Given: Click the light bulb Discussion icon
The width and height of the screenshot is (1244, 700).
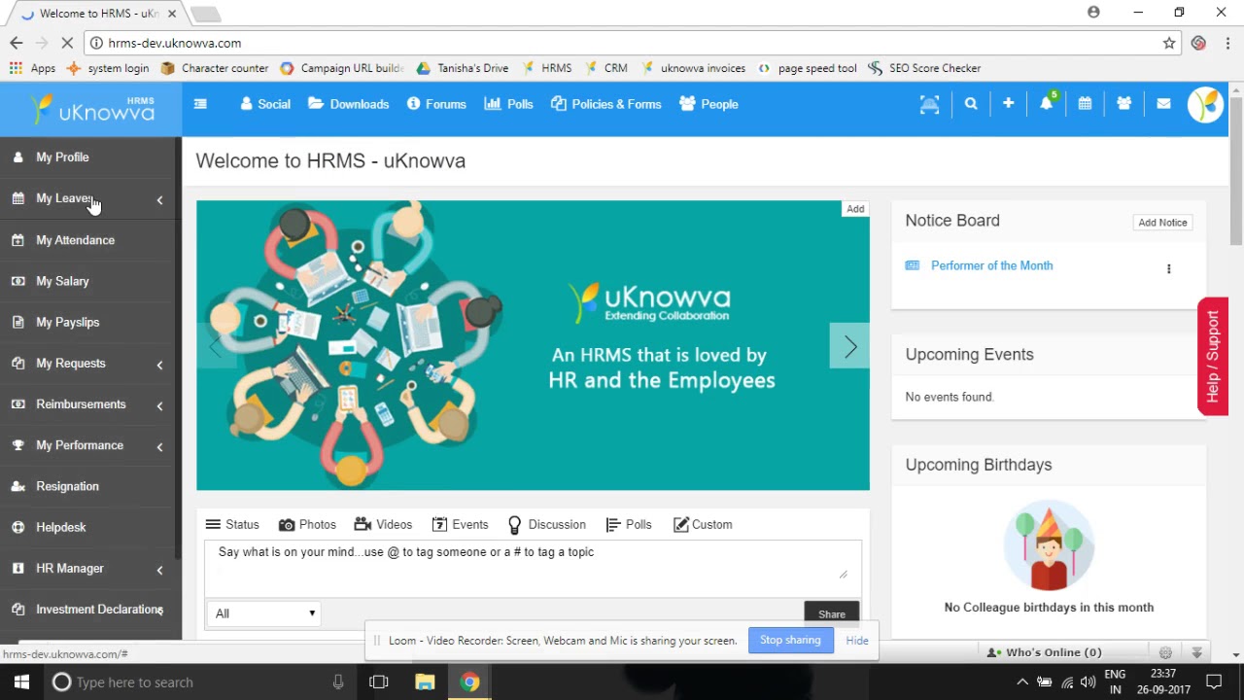Looking at the screenshot, I should coord(514,525).
